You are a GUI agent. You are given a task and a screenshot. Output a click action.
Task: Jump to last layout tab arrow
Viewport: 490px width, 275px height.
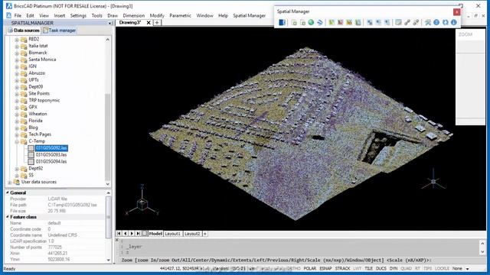pyautogui.click(x=138, y=234)
